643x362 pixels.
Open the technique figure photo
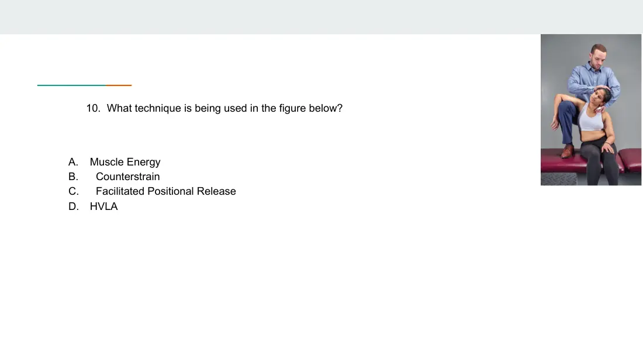click(x=591, y=109)
